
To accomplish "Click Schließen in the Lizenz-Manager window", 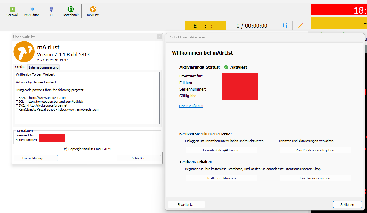I will tap(347, 205).
